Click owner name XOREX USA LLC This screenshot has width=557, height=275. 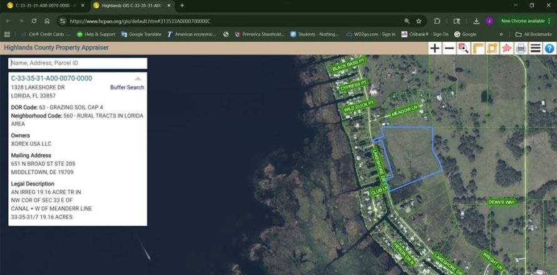31,144
